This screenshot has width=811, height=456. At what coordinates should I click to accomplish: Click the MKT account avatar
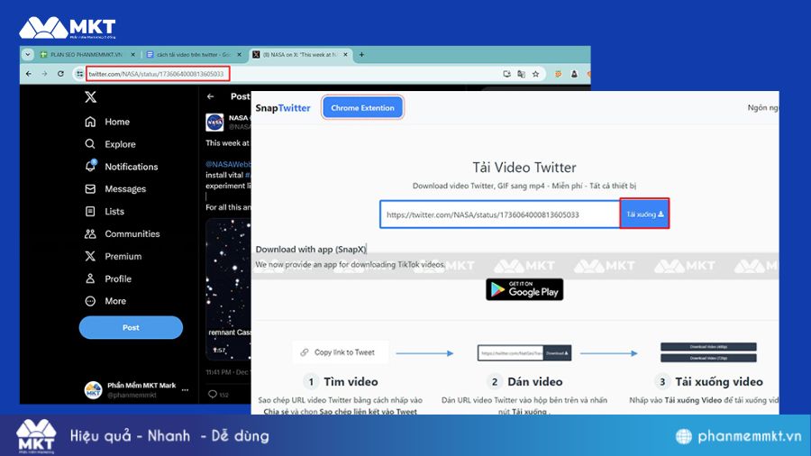click(x=93, y=390)
